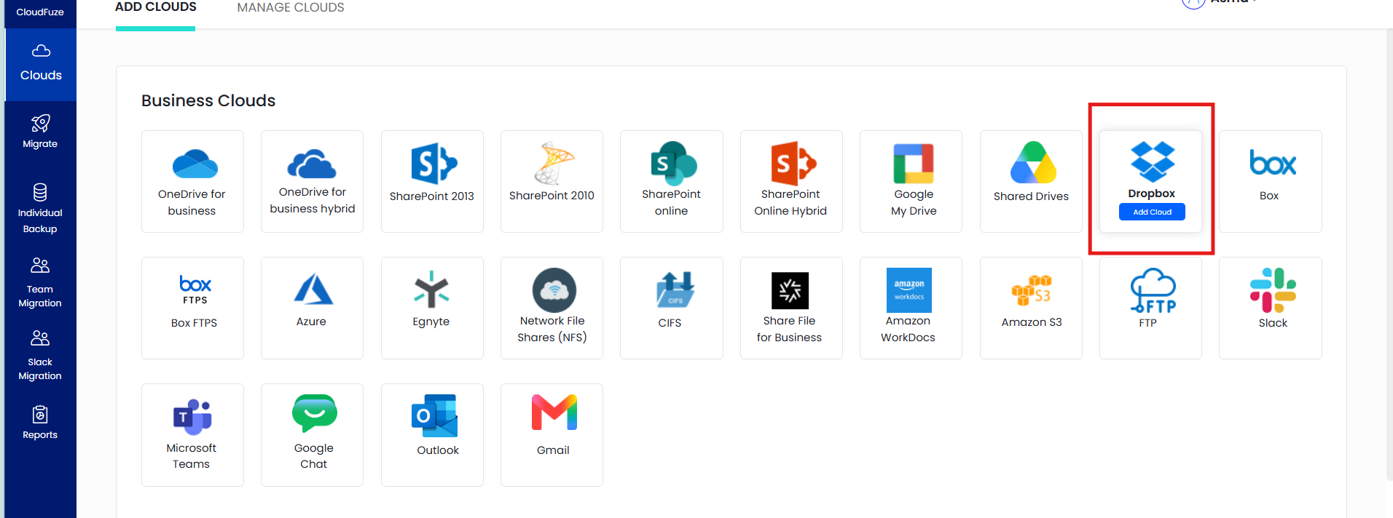The image size is (1393, 518).
Task: Select Amazon WorkDocs cloud icon
Action: [x=909, y=290]
